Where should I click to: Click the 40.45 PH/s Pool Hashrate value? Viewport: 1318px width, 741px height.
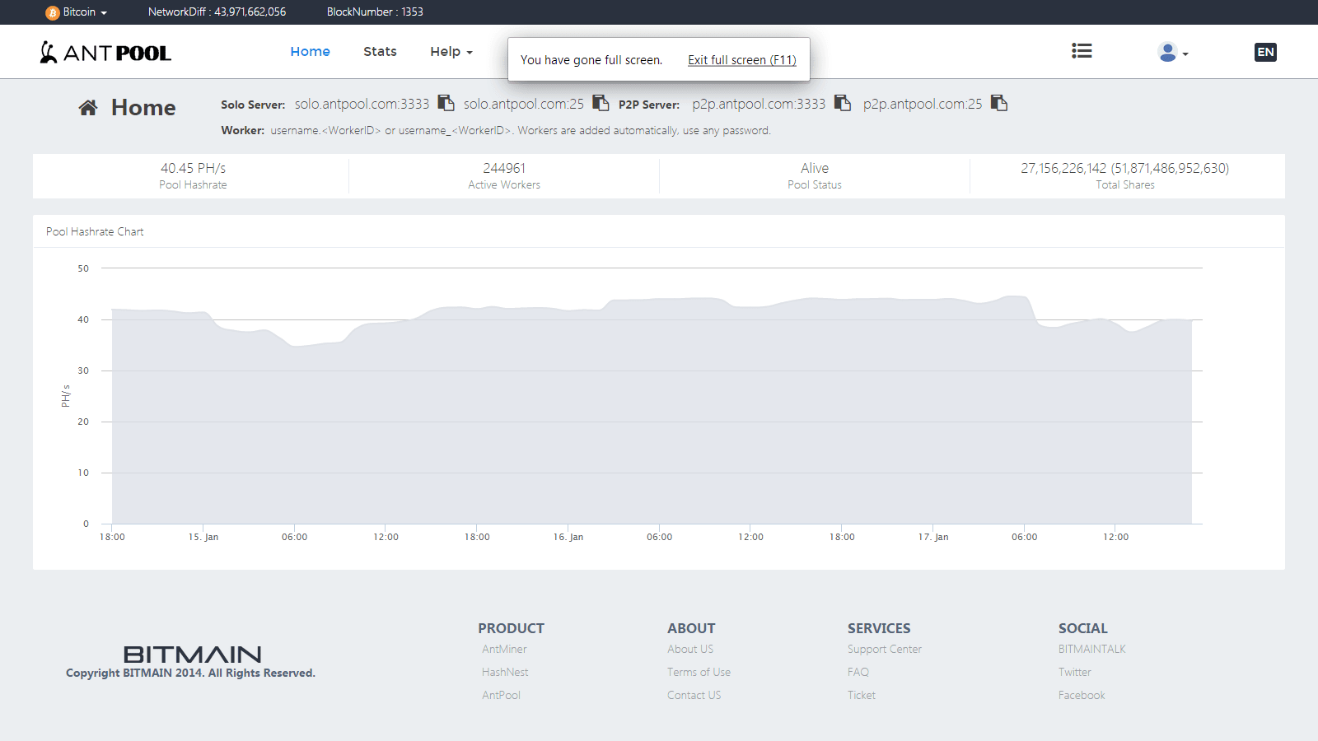(193, 168)
